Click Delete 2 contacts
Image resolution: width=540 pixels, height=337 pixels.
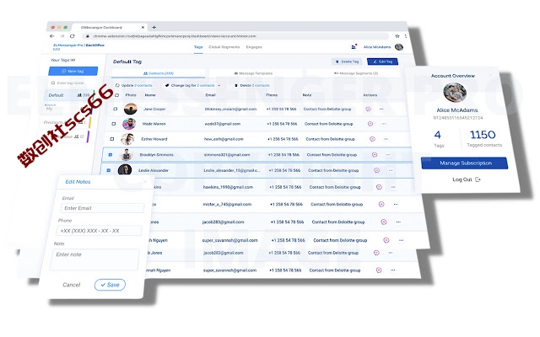pos(252,85)
